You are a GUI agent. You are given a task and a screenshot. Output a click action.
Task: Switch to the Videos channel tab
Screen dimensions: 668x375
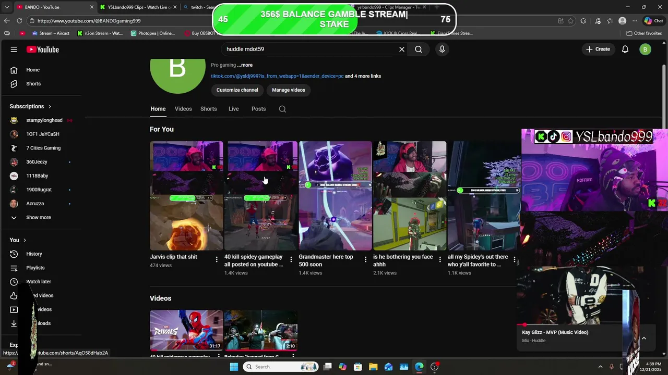pyautogui.click(x=183, y=109)
